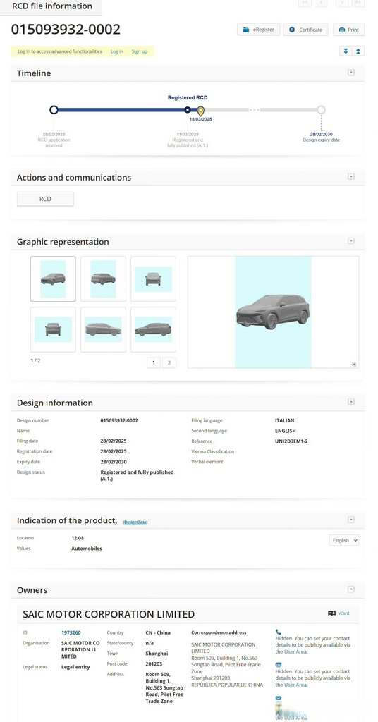This screenshot has width=378, height=722.
Task: Go to page 2 of graphic views
Action: (169, 363)
